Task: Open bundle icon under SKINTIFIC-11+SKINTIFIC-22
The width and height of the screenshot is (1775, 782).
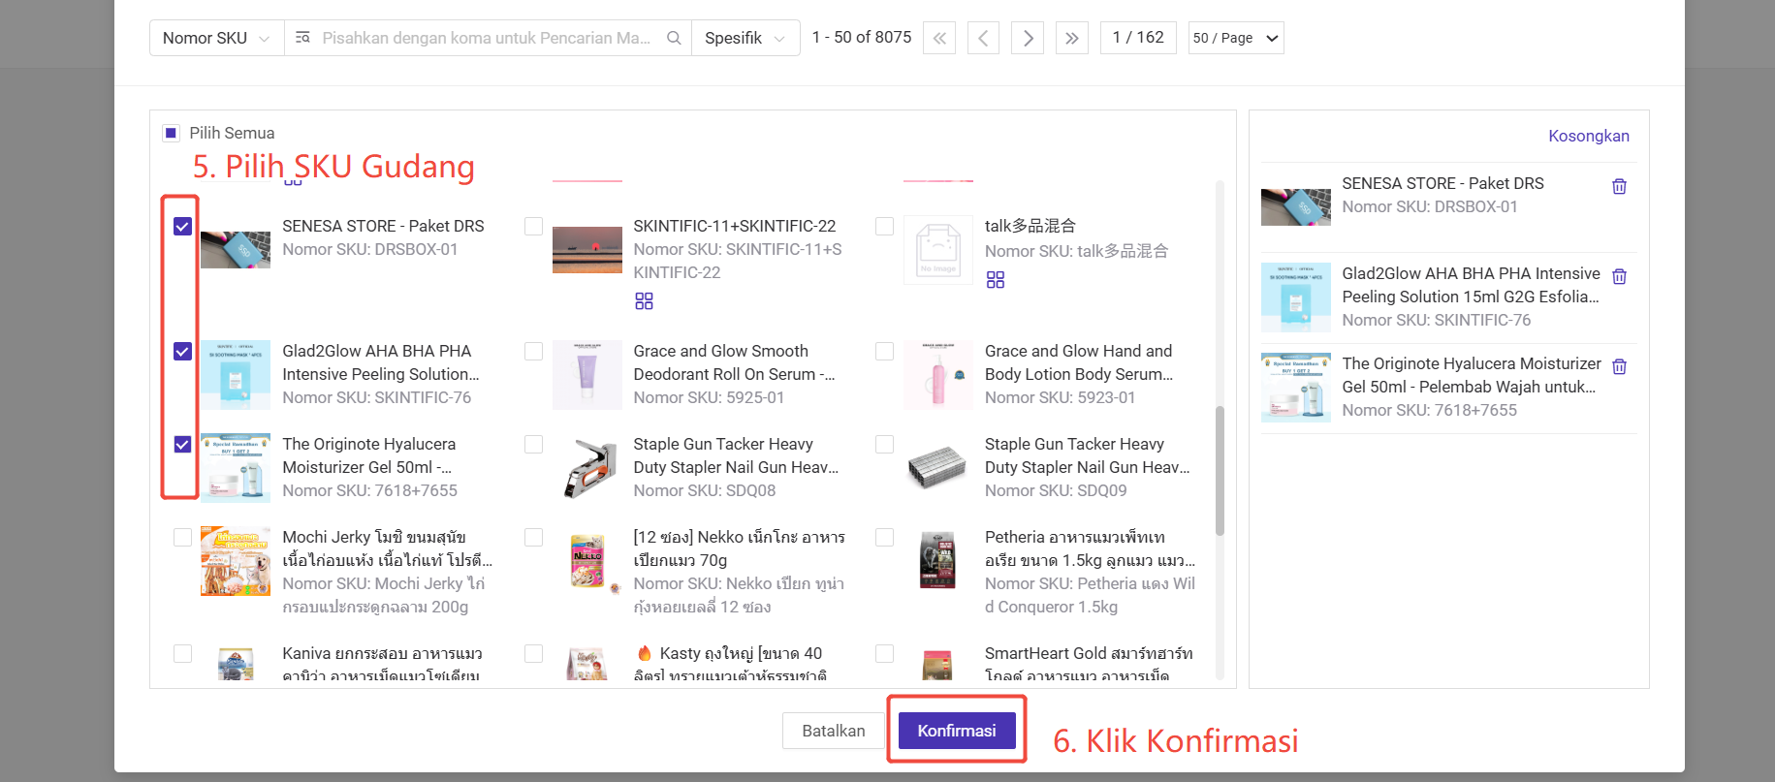Action: [644, 301]
